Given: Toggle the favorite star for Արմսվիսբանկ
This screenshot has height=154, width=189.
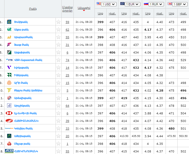Looking at the screenshot, I should click(58, 98).
